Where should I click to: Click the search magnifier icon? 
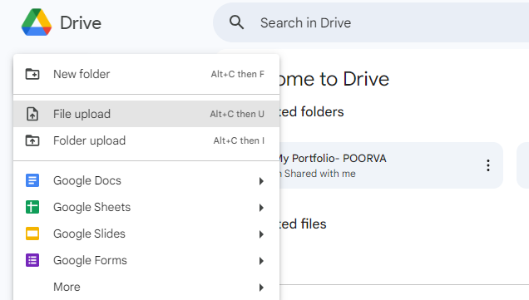click(x=236, y=22)
